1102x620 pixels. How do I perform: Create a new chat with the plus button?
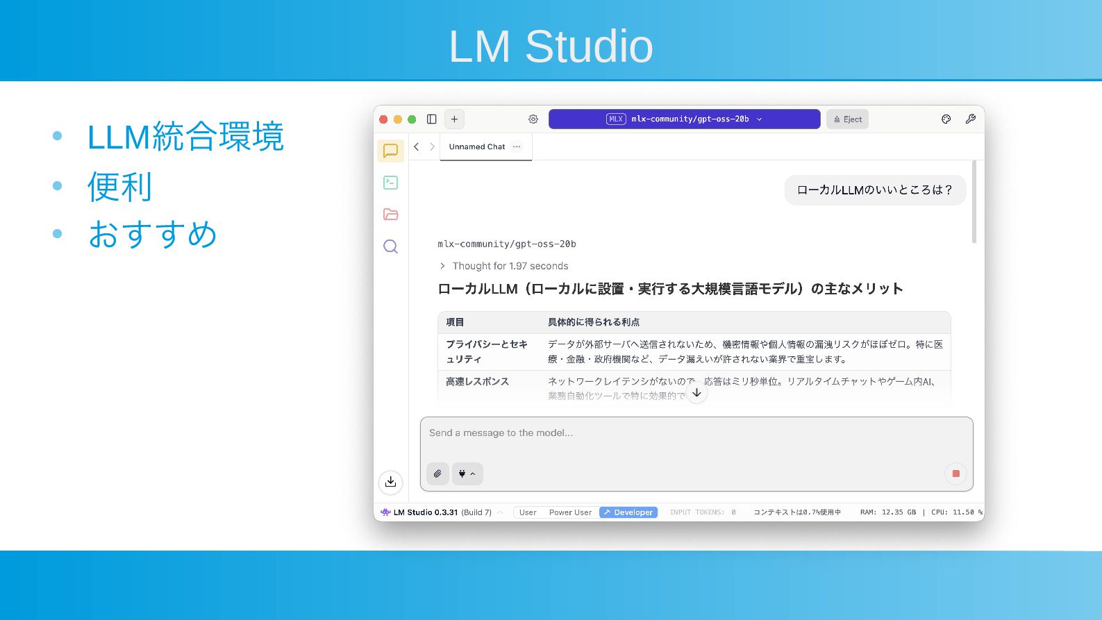[x=454, y=119]
